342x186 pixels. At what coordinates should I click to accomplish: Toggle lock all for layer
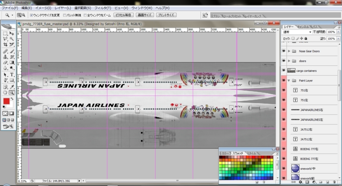pyautogui.click(x=306, y=38)
